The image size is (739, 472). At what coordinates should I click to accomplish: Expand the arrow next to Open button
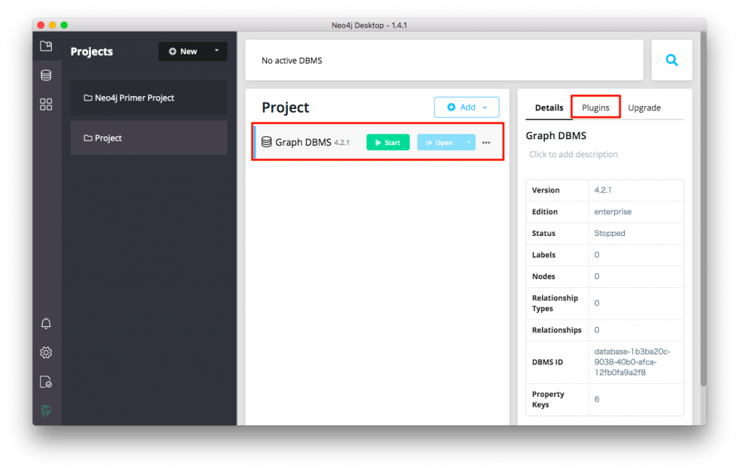(468, 142)
